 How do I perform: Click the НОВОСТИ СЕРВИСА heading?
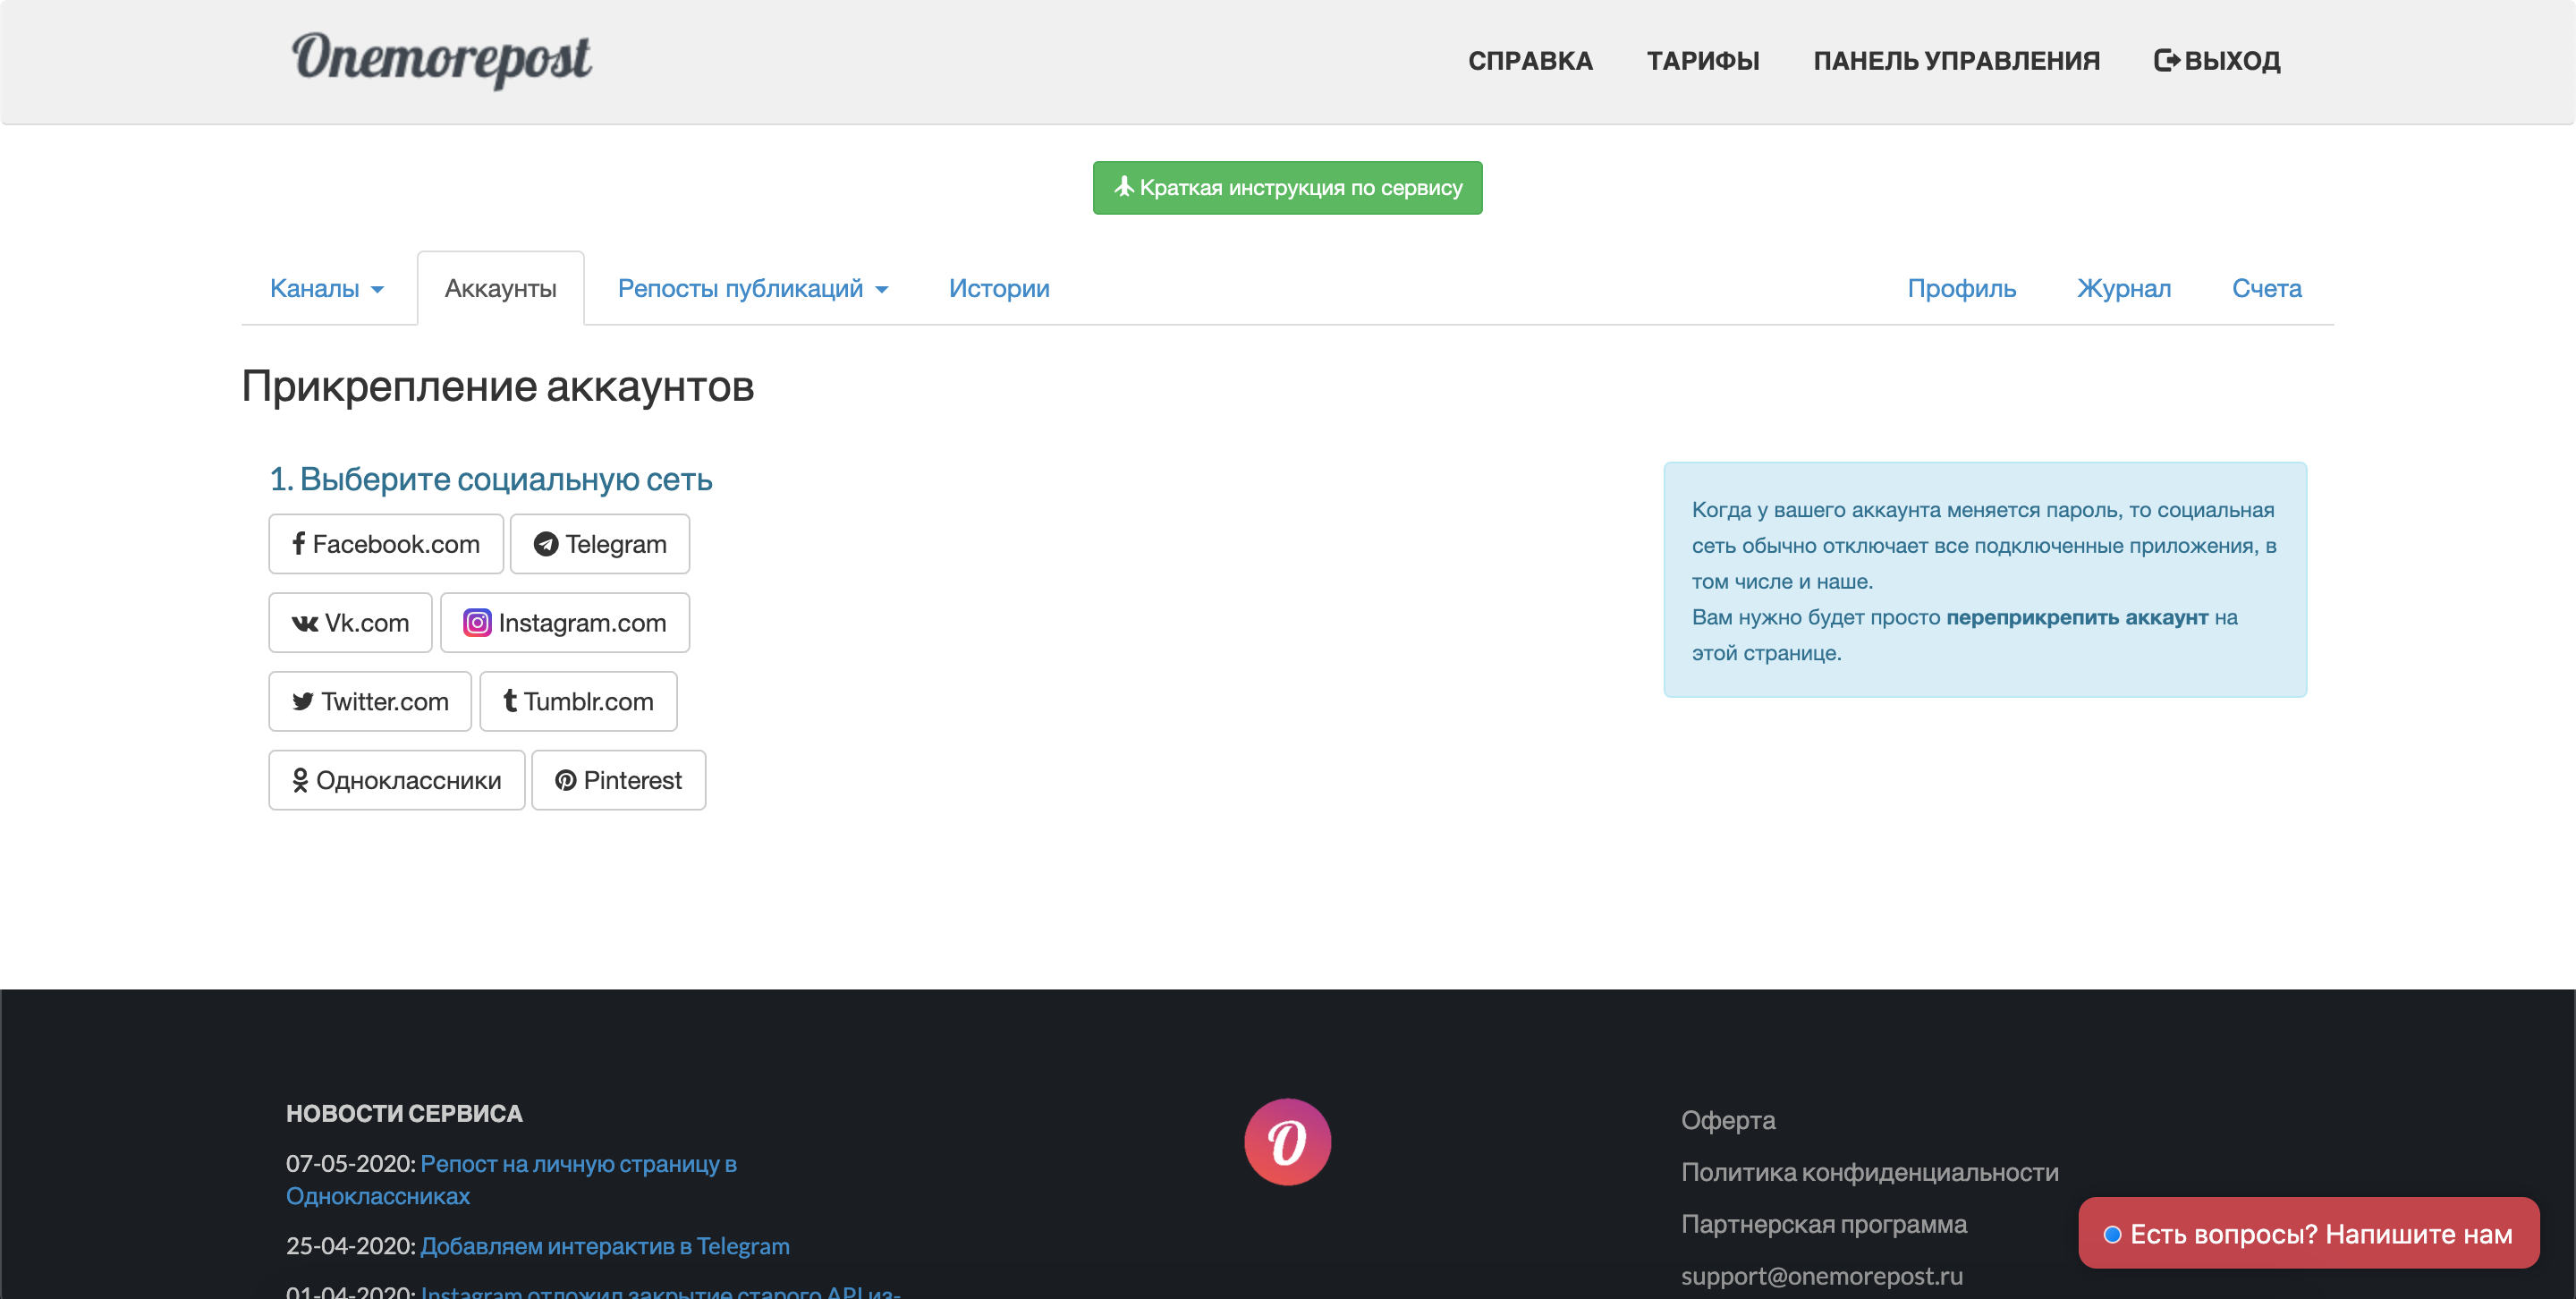(x=404, y=1114)
